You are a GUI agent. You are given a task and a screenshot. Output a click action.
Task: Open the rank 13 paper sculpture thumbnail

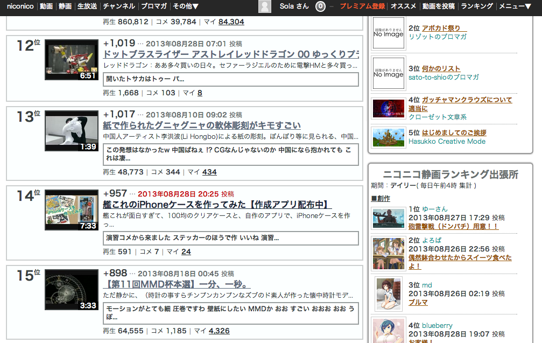(x=72, y=131)
